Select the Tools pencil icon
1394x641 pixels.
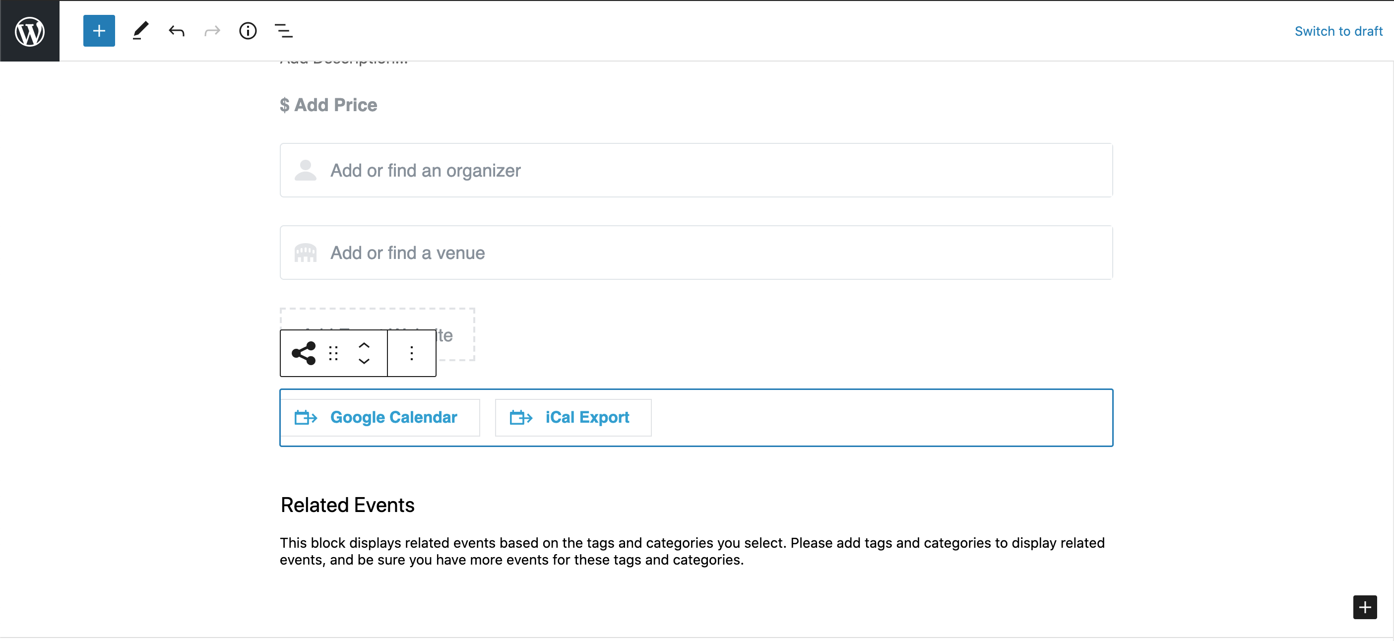[140, 31]
